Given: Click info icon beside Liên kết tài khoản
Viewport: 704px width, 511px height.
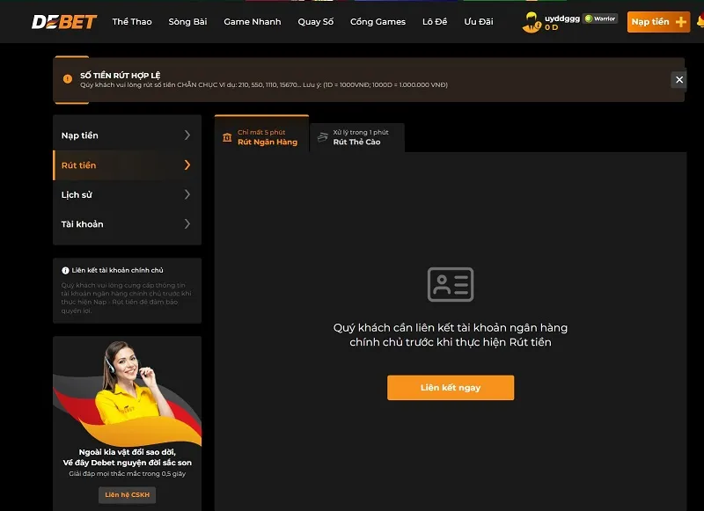Looking at the screenshot, I should (x=65, y=271).
